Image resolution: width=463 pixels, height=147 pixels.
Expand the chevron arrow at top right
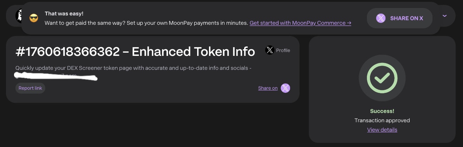click(x=444, y=16)
